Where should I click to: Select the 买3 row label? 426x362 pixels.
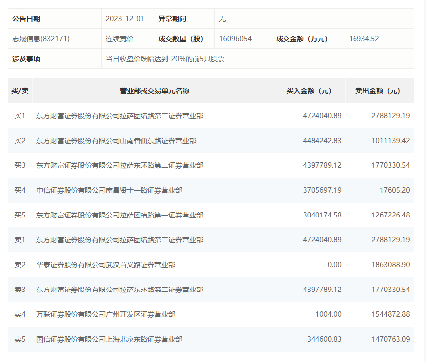(20, 165)
